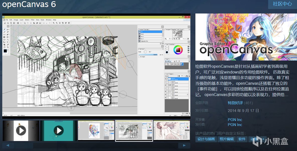Viewport: 297px width, 151px height.
Task: Select the Pen tool in the tool palette
Action: (x=4, y=29)
